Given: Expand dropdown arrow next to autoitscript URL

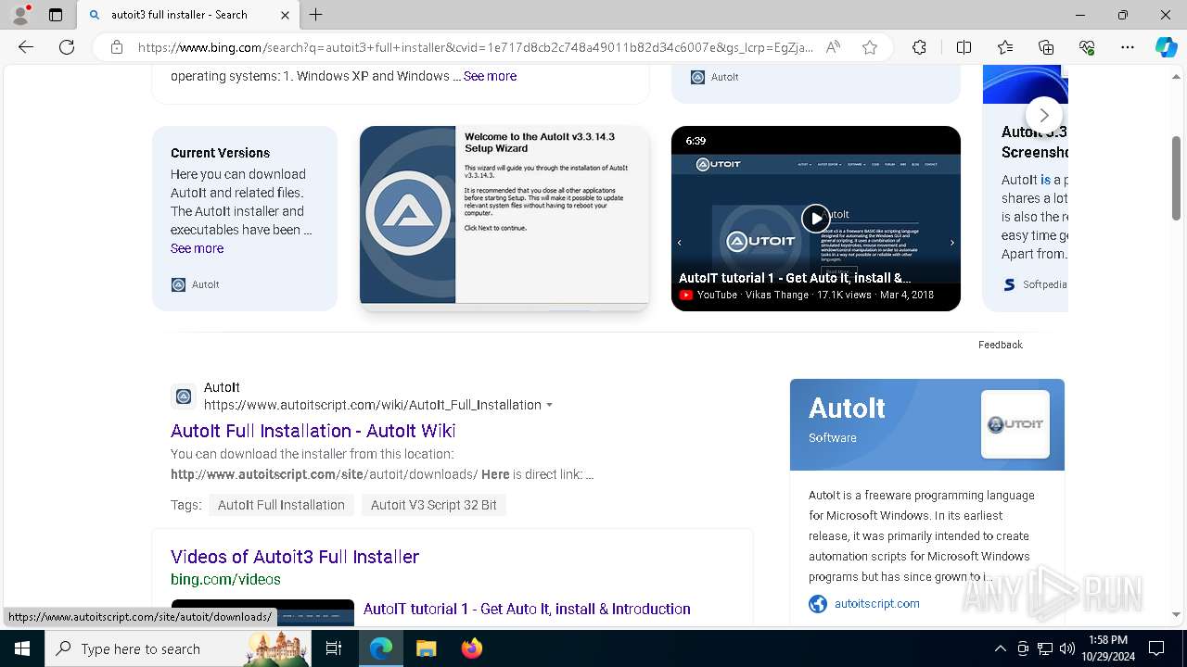Looking at the screenshot, I should pos(549,405).
